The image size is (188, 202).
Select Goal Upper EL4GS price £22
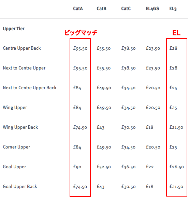[150, 167]
